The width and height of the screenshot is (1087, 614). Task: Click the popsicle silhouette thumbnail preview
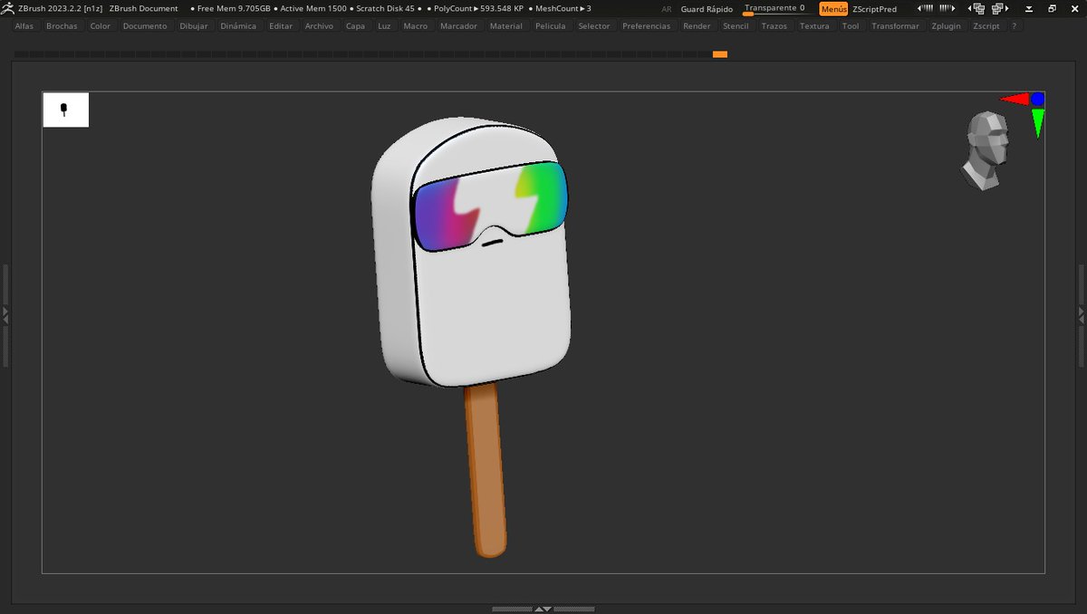click(x=65, y=110)
